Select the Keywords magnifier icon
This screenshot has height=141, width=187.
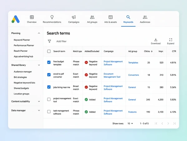128,17
